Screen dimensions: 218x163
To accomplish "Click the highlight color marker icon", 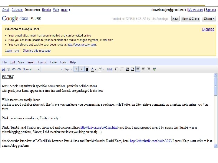I will 100,69.
